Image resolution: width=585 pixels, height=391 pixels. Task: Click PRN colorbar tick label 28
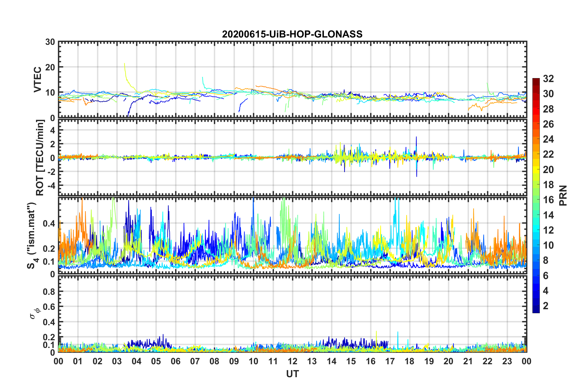(x=548, y=109)
